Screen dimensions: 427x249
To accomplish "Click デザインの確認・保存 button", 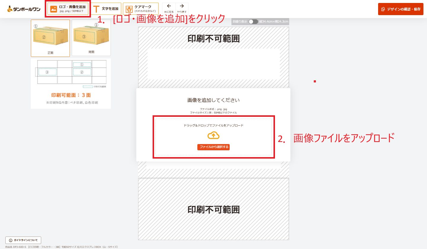I will [x=401, y=9].
